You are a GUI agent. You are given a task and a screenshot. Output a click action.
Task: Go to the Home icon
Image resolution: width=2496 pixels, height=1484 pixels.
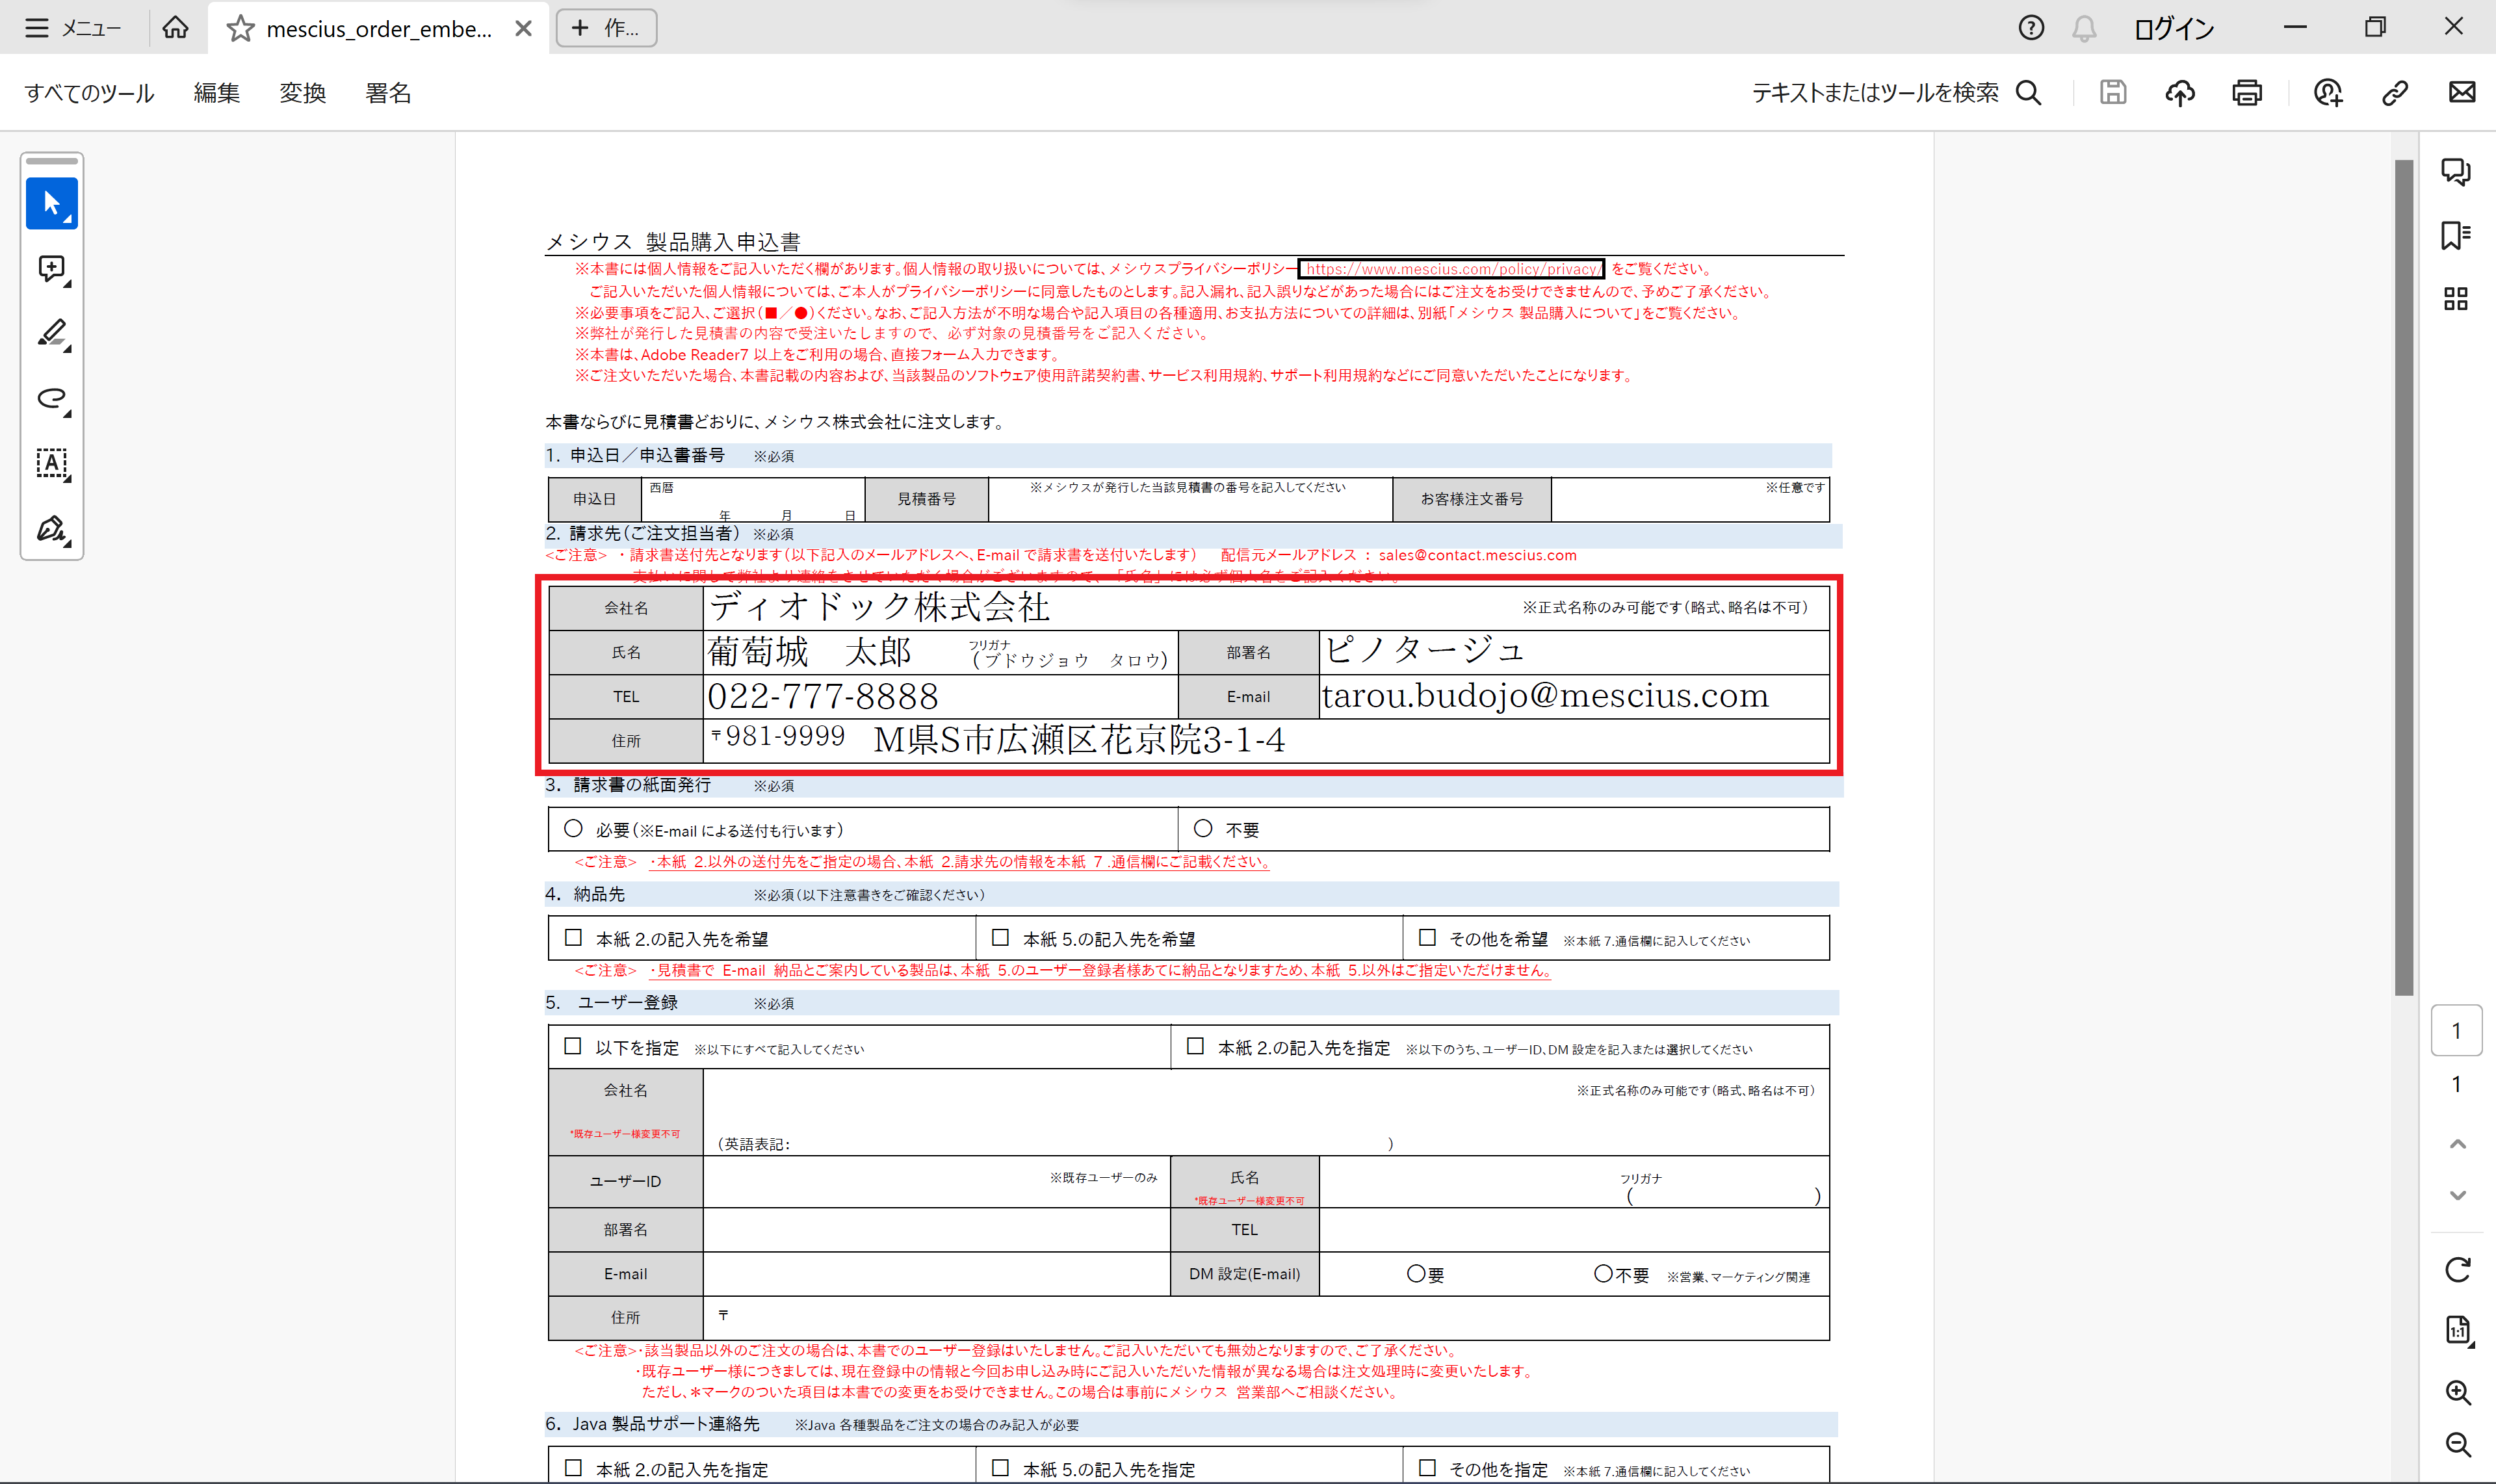(175, 28)
